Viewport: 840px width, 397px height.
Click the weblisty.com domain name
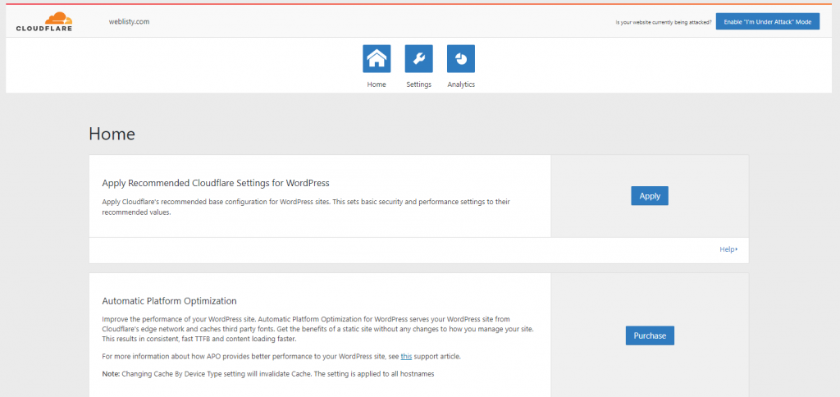[129, 22]
